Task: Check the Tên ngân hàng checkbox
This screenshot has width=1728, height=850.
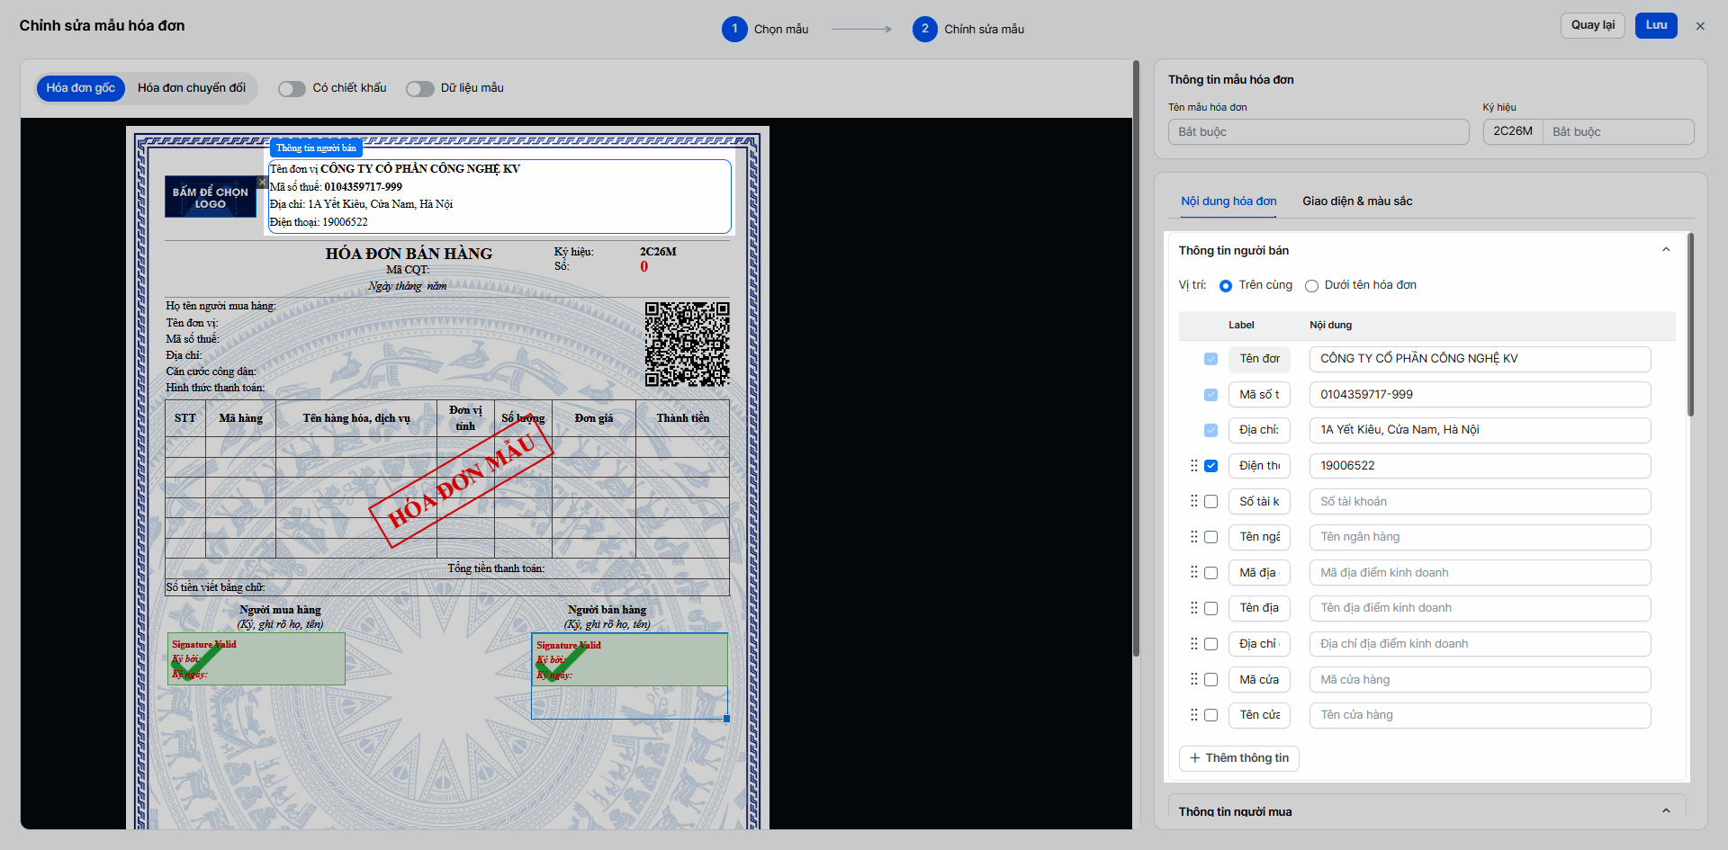Action: pos(1211,537)
